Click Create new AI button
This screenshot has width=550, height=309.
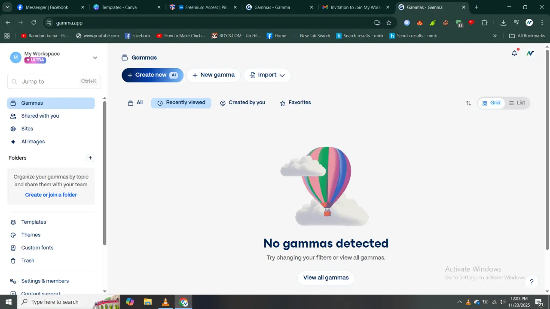[x=153, y=75]
